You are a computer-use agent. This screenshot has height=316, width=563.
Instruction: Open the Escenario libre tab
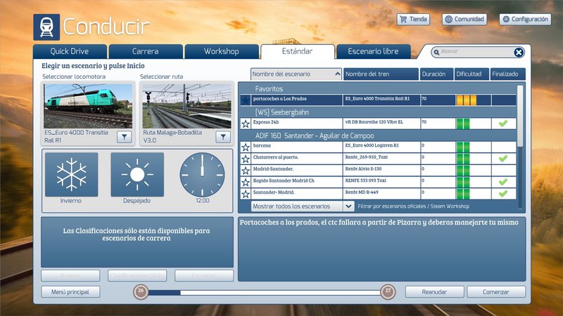374,51
